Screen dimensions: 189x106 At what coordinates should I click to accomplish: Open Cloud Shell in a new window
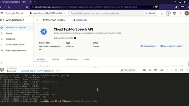click(x=182, y=70)
